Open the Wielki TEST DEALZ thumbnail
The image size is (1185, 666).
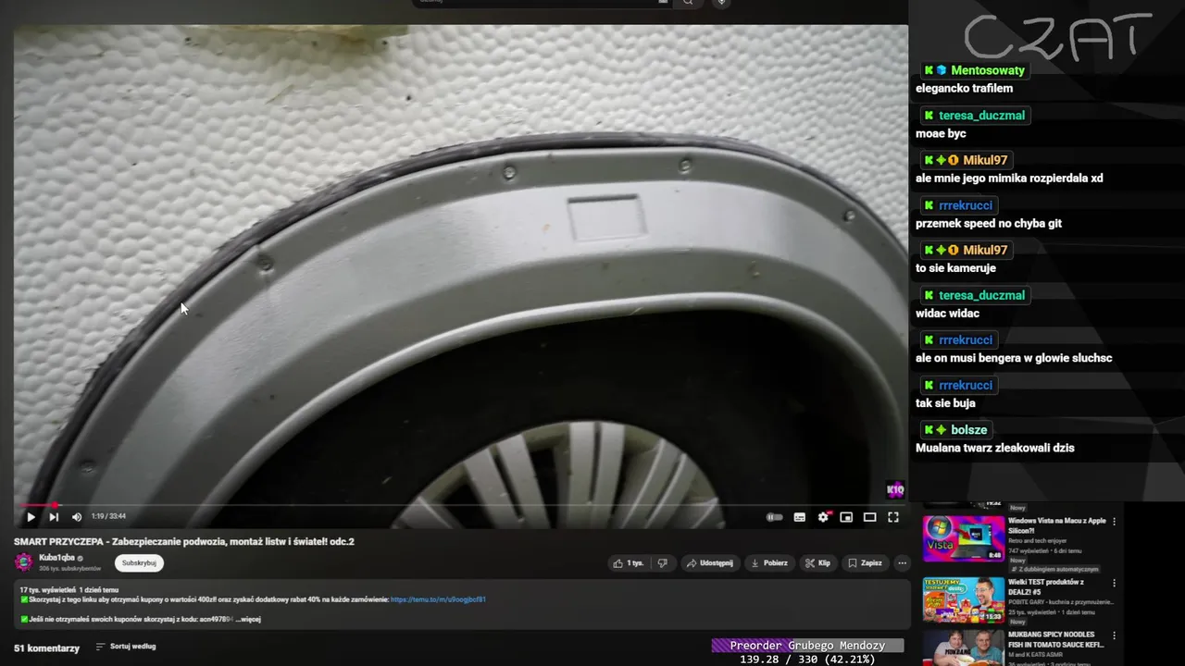click(963, 599)
